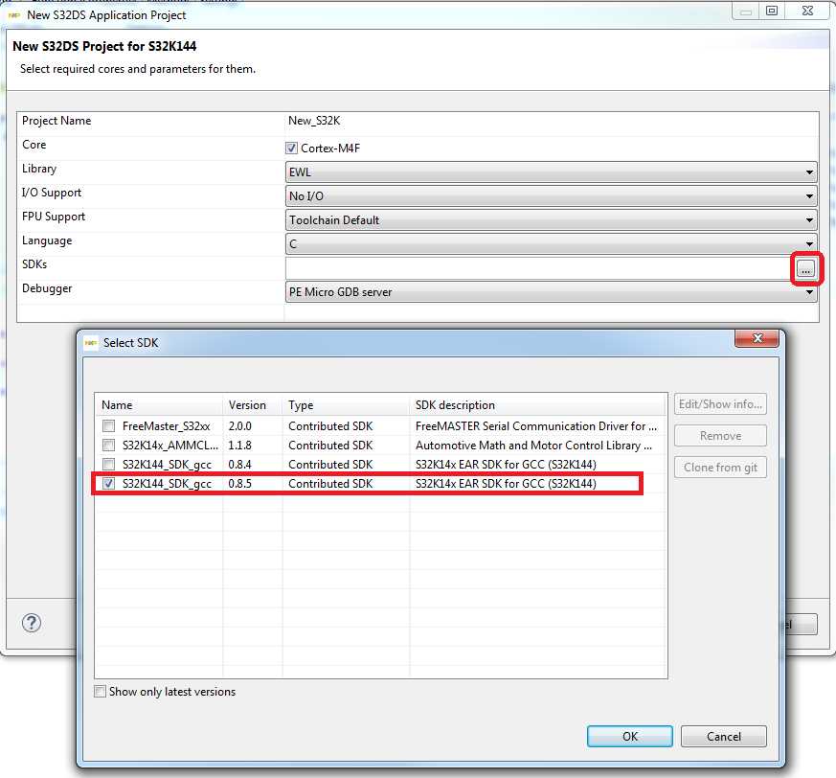Sort by the Version column header
836x778 pixels.
point(252,405)
